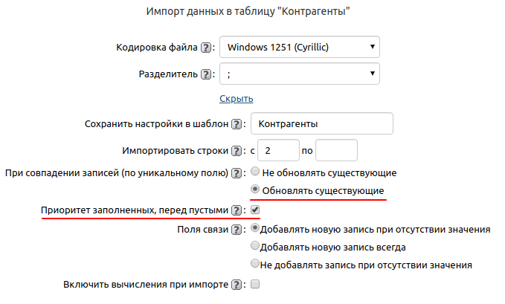
Task: Open help for Приоритет заполненных, перед пустыми
Action: coord(237,210)
